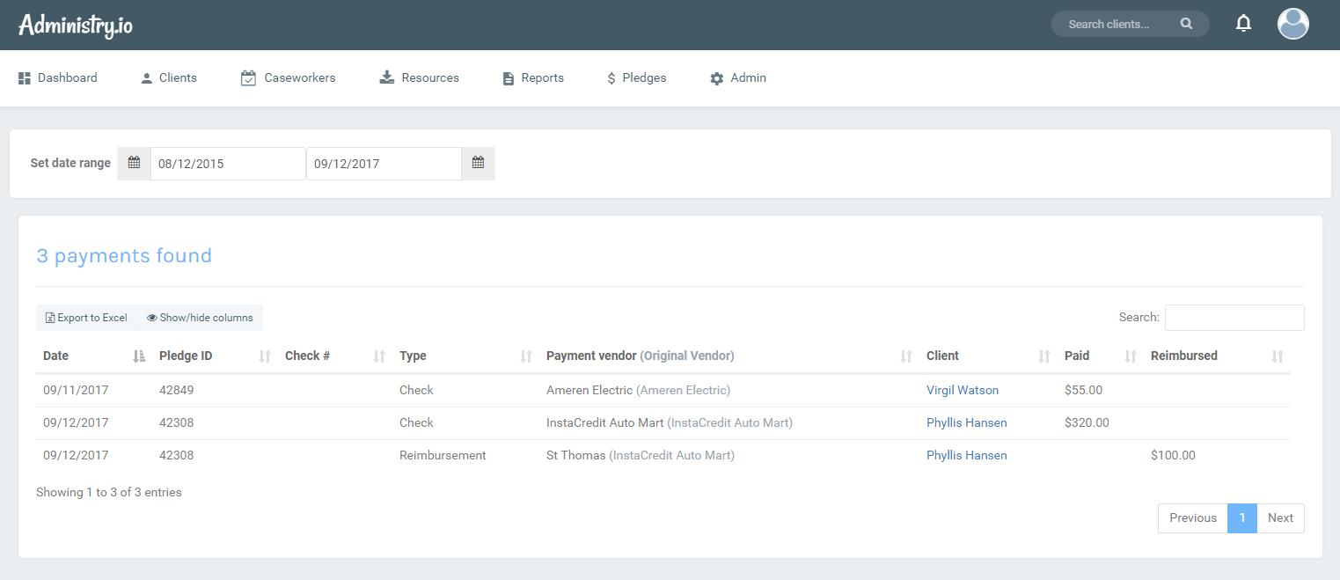
Task: Click the notification bell icon
Action: 1243,24
